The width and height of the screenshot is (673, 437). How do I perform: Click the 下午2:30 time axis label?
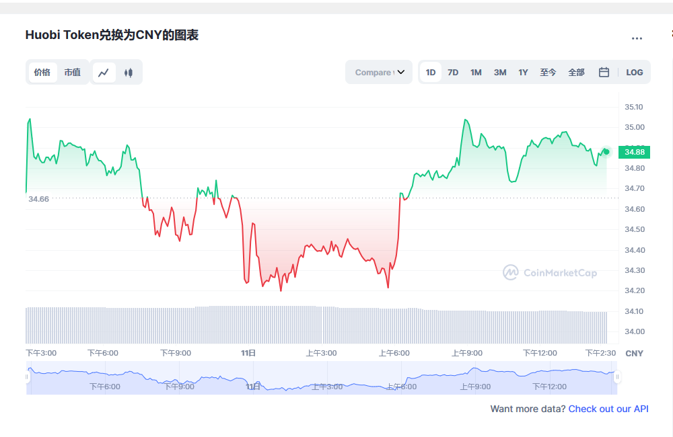[x=600, y=353]
